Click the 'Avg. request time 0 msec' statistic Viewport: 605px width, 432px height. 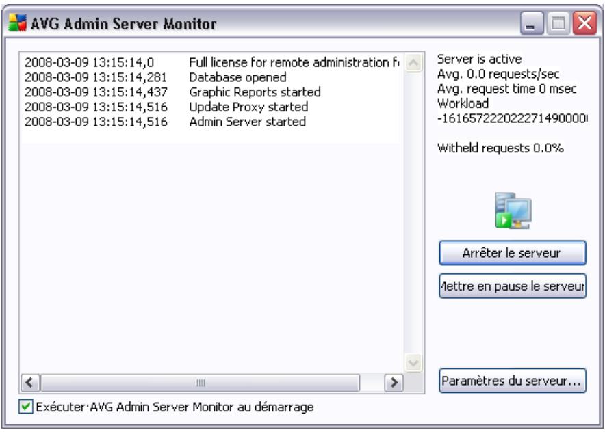506,89
